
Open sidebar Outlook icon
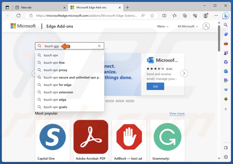(x=226, y=71)
